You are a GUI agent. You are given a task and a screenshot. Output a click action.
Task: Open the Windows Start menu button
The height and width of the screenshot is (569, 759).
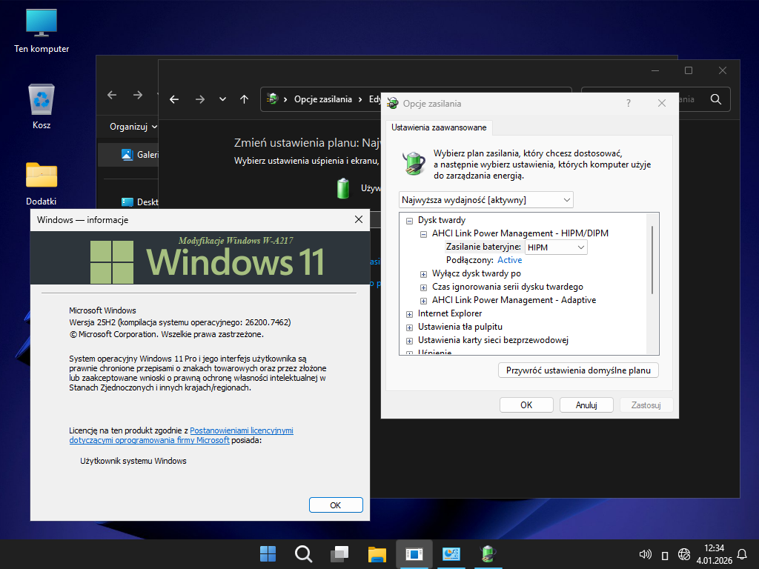268,554
